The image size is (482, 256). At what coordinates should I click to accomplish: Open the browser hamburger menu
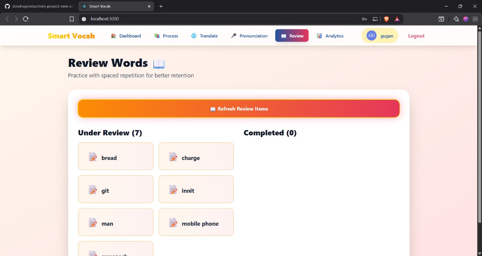[475, 19]
